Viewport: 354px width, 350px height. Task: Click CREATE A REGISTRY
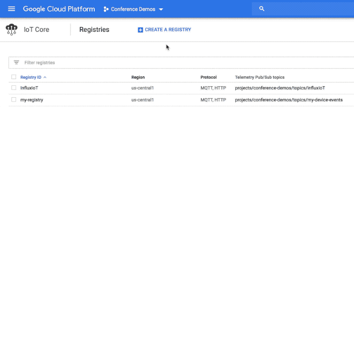(x=167, y=30)
